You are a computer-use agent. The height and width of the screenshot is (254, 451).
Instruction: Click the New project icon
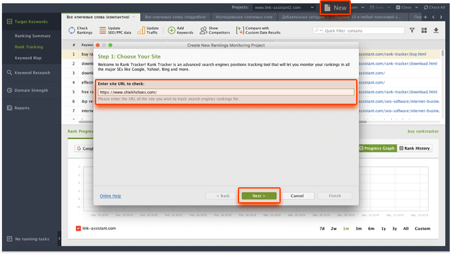pyautogui.click(x=327, y=8)
